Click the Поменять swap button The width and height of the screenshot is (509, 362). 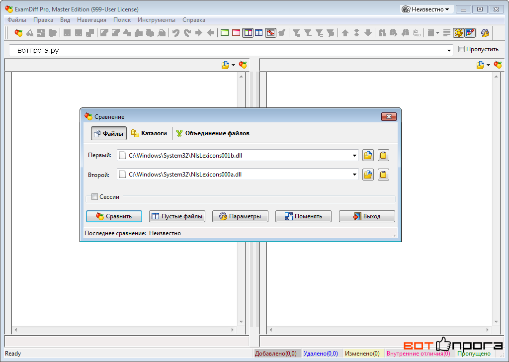coord(303,216)
